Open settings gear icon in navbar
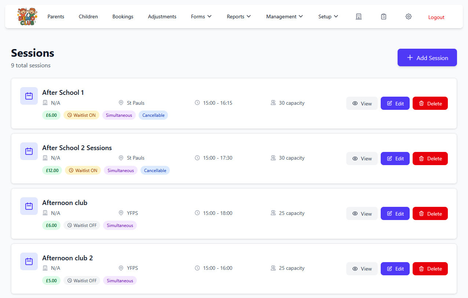This screenshot has height=298, width=468. click(409, 16)
